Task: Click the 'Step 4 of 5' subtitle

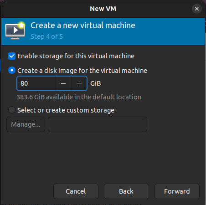Action: click(46, 36)
